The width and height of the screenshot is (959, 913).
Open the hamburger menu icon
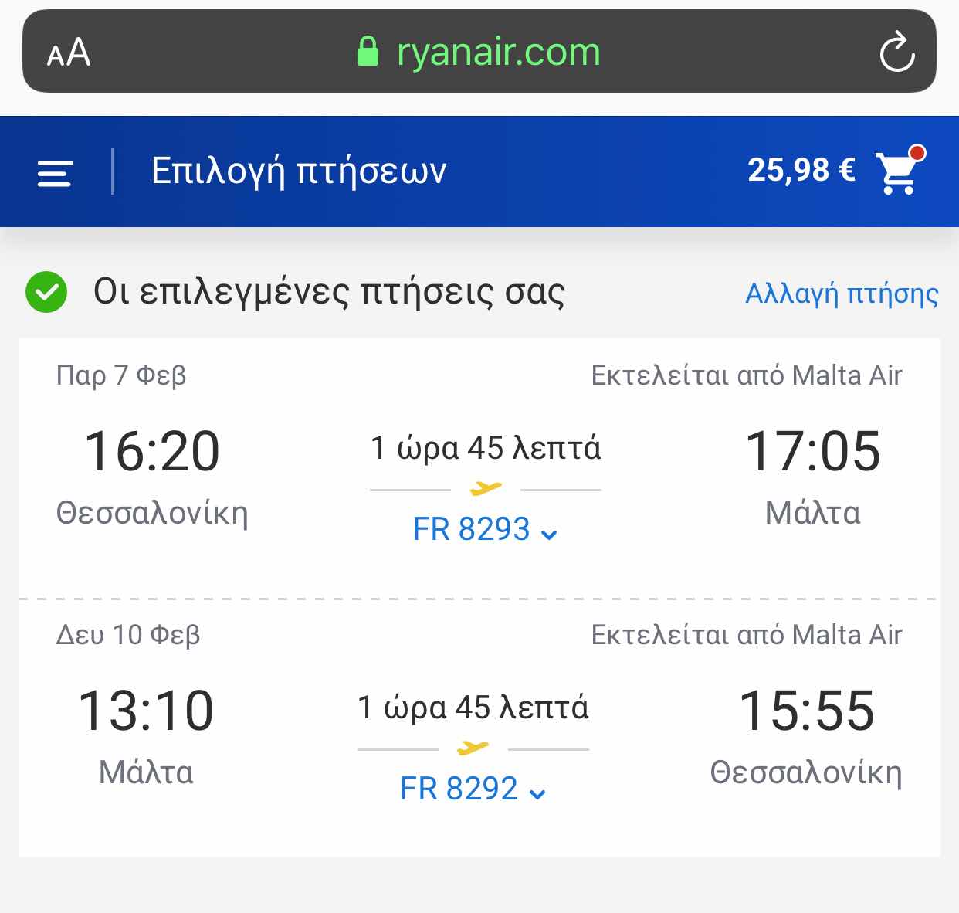[x=55, y=173]
